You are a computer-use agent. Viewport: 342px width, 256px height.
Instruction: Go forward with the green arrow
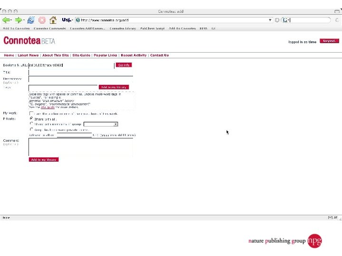tap(19, 20)
